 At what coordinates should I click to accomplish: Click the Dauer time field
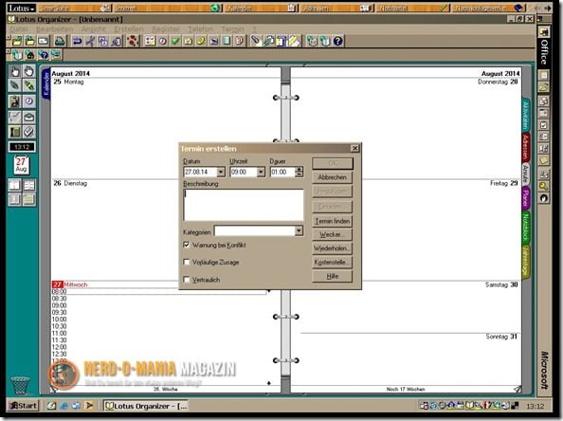pyautogui.click(x=282, y=172)
